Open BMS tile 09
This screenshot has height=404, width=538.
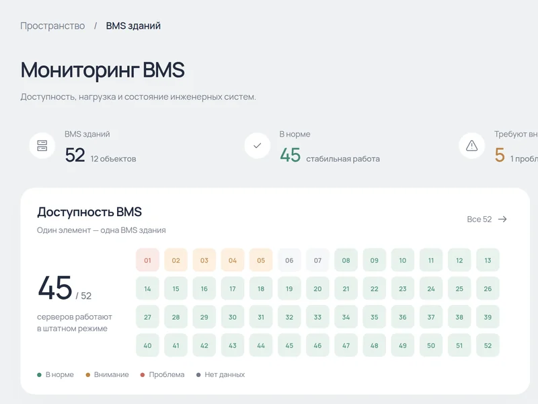click(x=375, y=260)
